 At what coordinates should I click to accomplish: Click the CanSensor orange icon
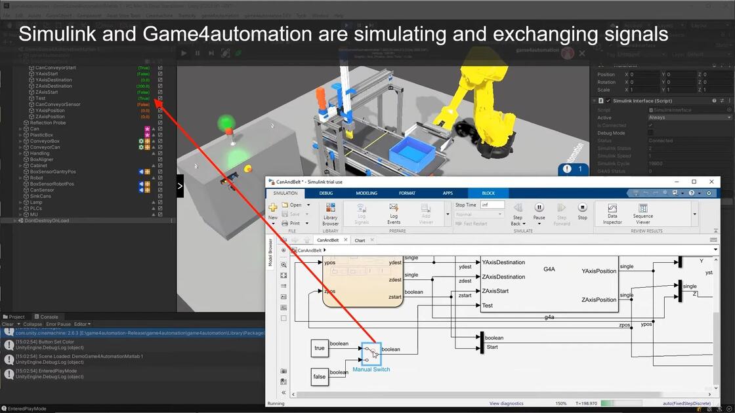[147, 190]
